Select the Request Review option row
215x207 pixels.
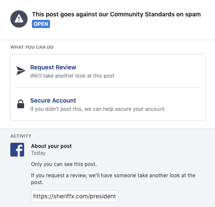108,71
